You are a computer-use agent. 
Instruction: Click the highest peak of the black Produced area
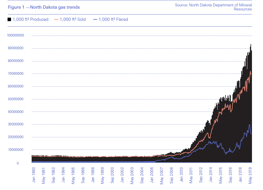click(x=251, y=45)
